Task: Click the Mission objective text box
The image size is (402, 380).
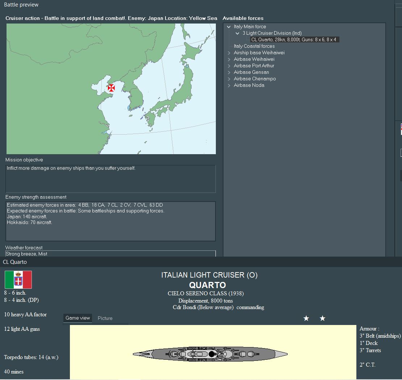Action: point(110,179)
